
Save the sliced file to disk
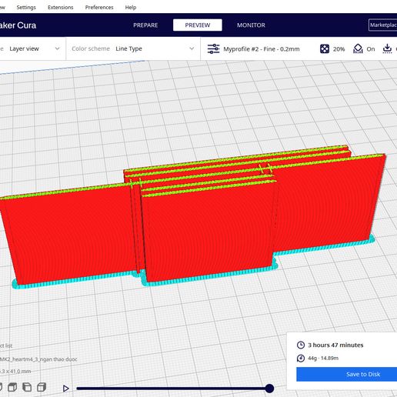(x=346, y=374)
